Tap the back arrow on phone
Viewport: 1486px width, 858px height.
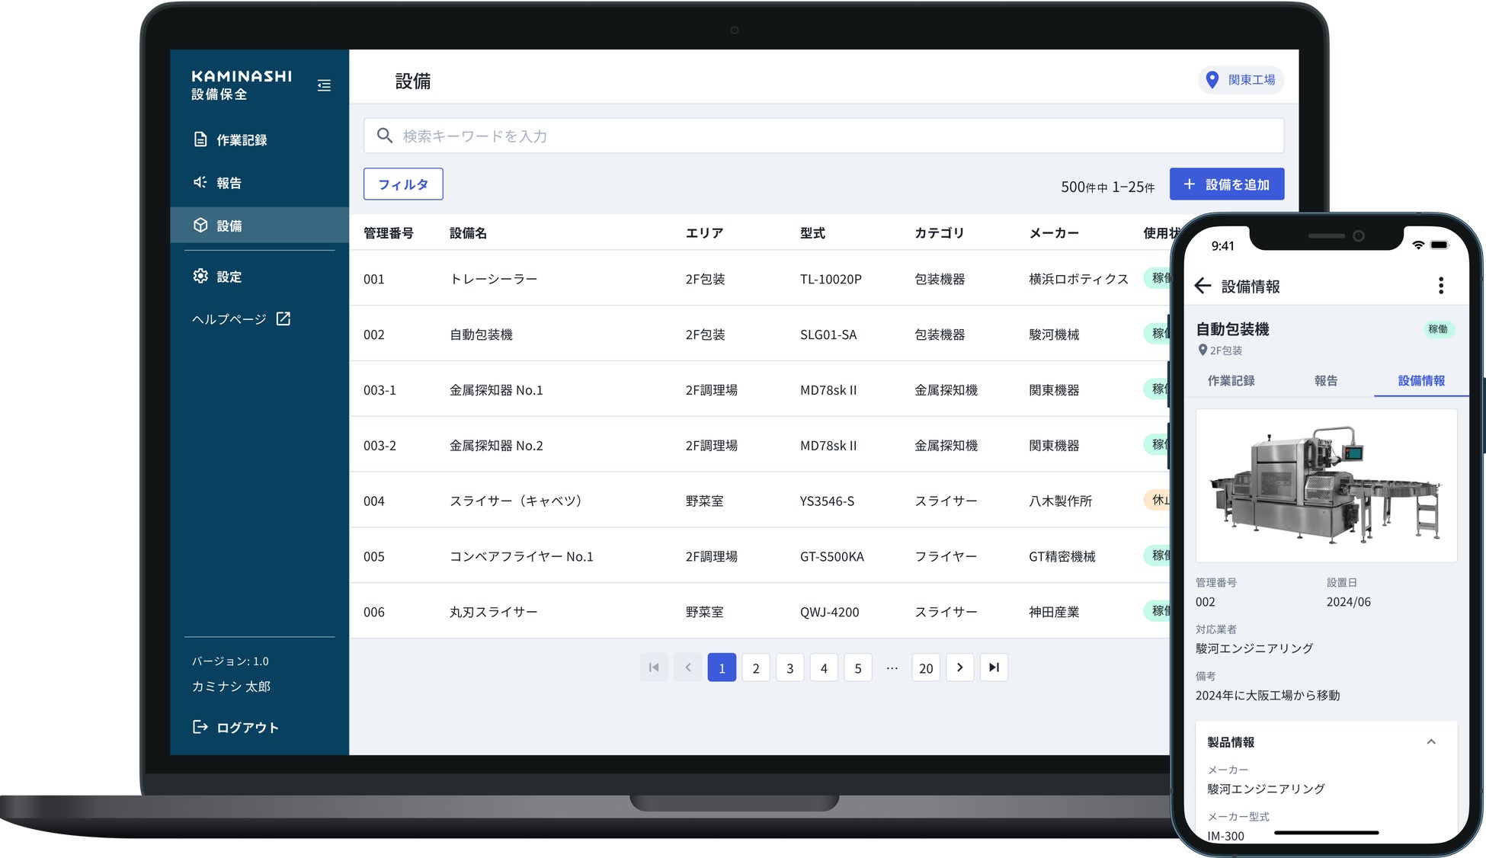point(1203,286)
